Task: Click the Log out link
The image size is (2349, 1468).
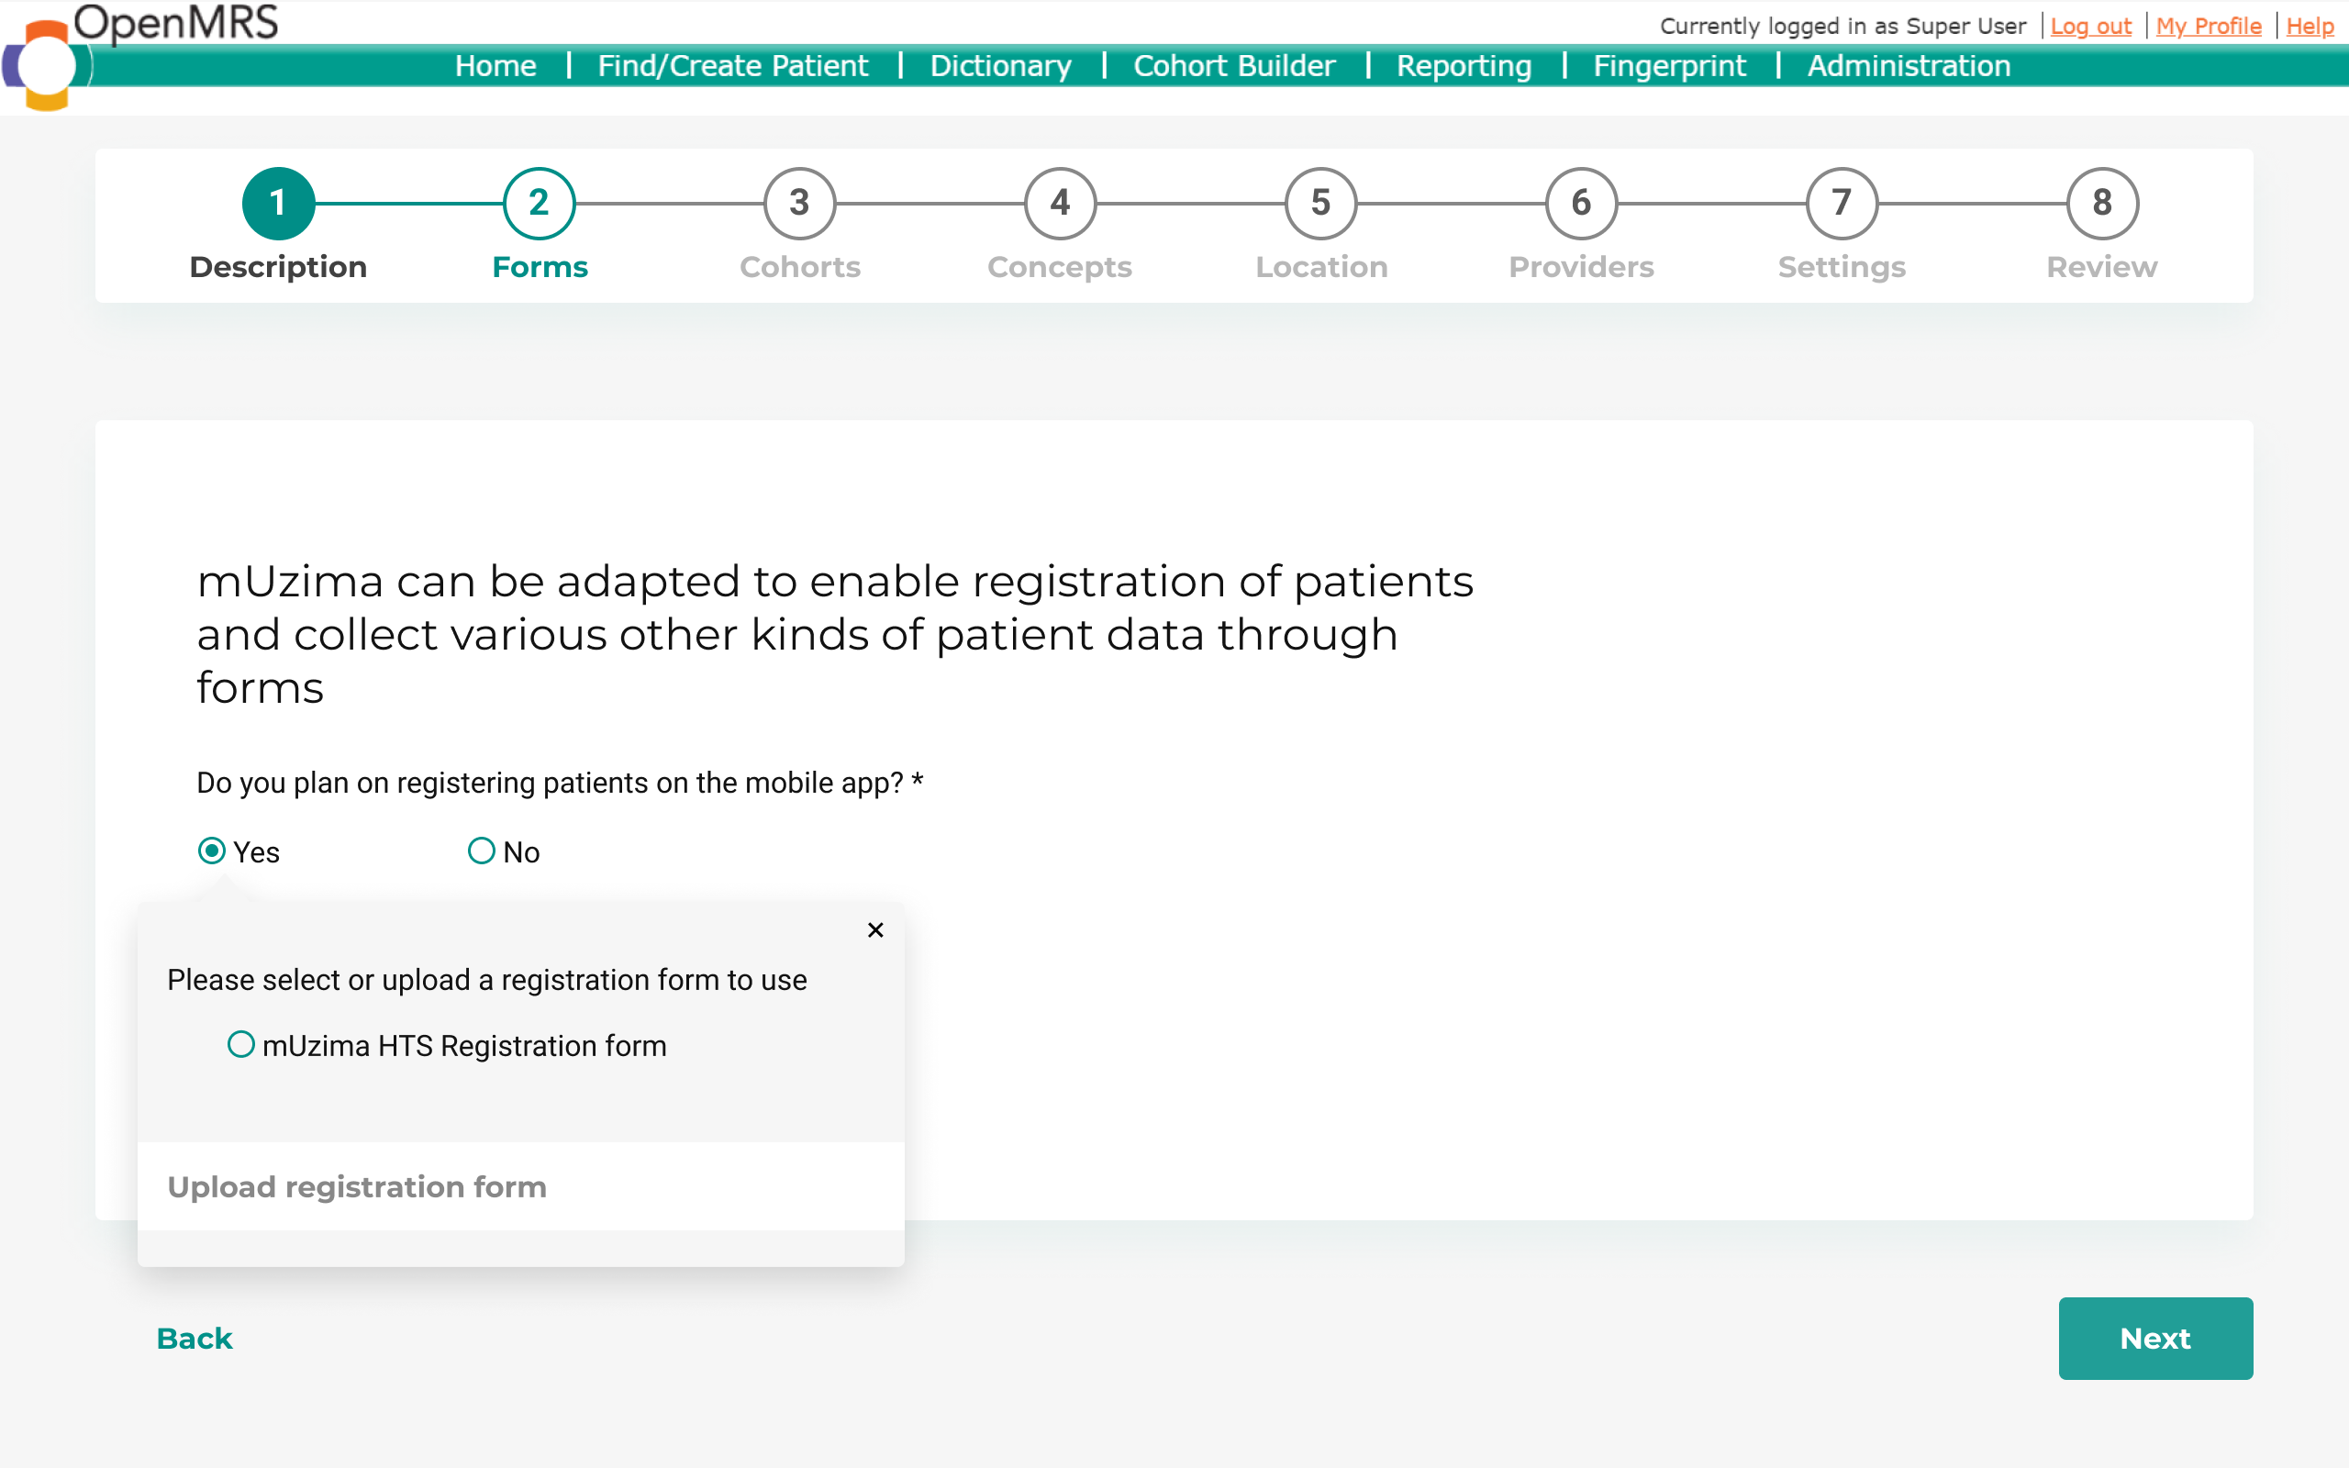Action: pos(2091,27)
